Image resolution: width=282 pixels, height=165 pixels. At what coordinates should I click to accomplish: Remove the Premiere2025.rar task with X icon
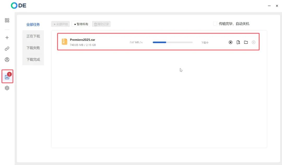tap(254, 42)
